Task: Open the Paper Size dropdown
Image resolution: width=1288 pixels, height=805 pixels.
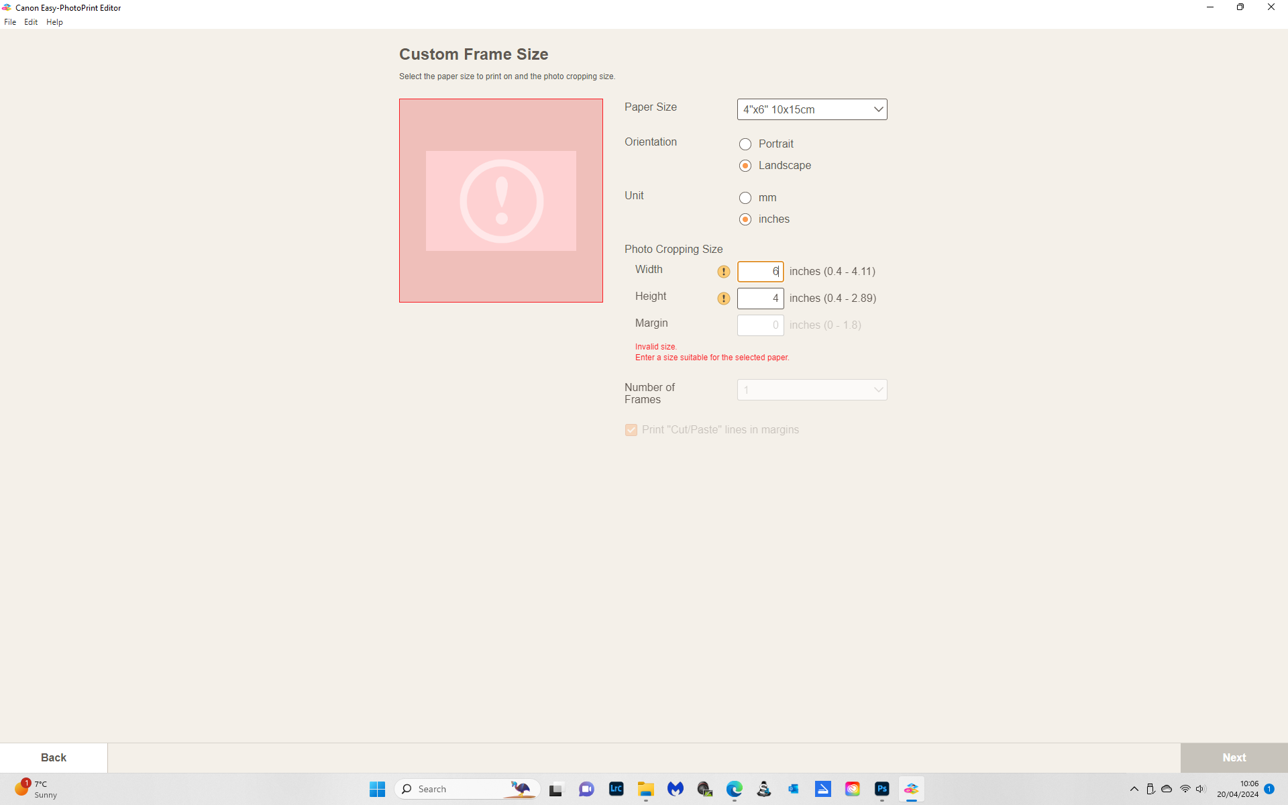Action: click(812, 109)
